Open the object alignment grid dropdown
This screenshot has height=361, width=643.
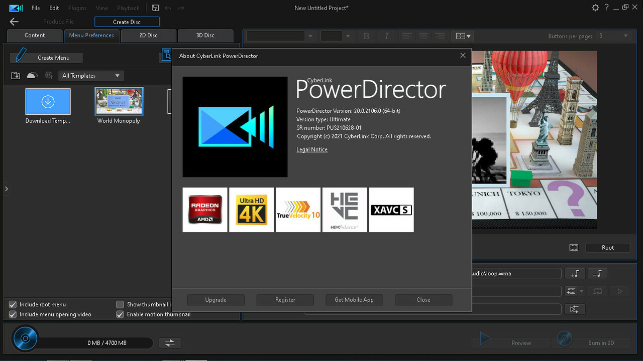click(463, 36)
